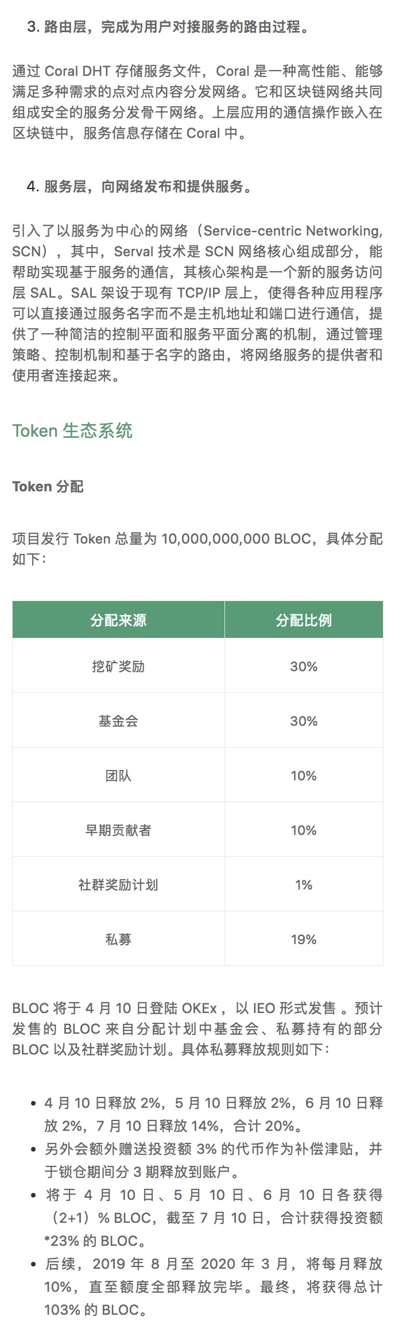Click the bullet starting "后续，2019 年 8 月"
The image size is (395, 1336).
pyautogui.click(x=212, y=1287)
